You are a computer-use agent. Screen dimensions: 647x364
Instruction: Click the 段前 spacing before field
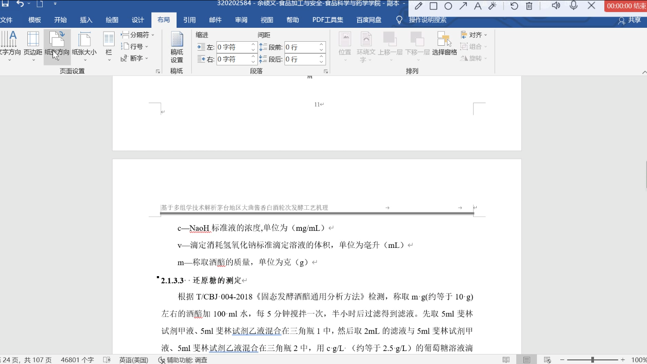click(x=301, y=47)
